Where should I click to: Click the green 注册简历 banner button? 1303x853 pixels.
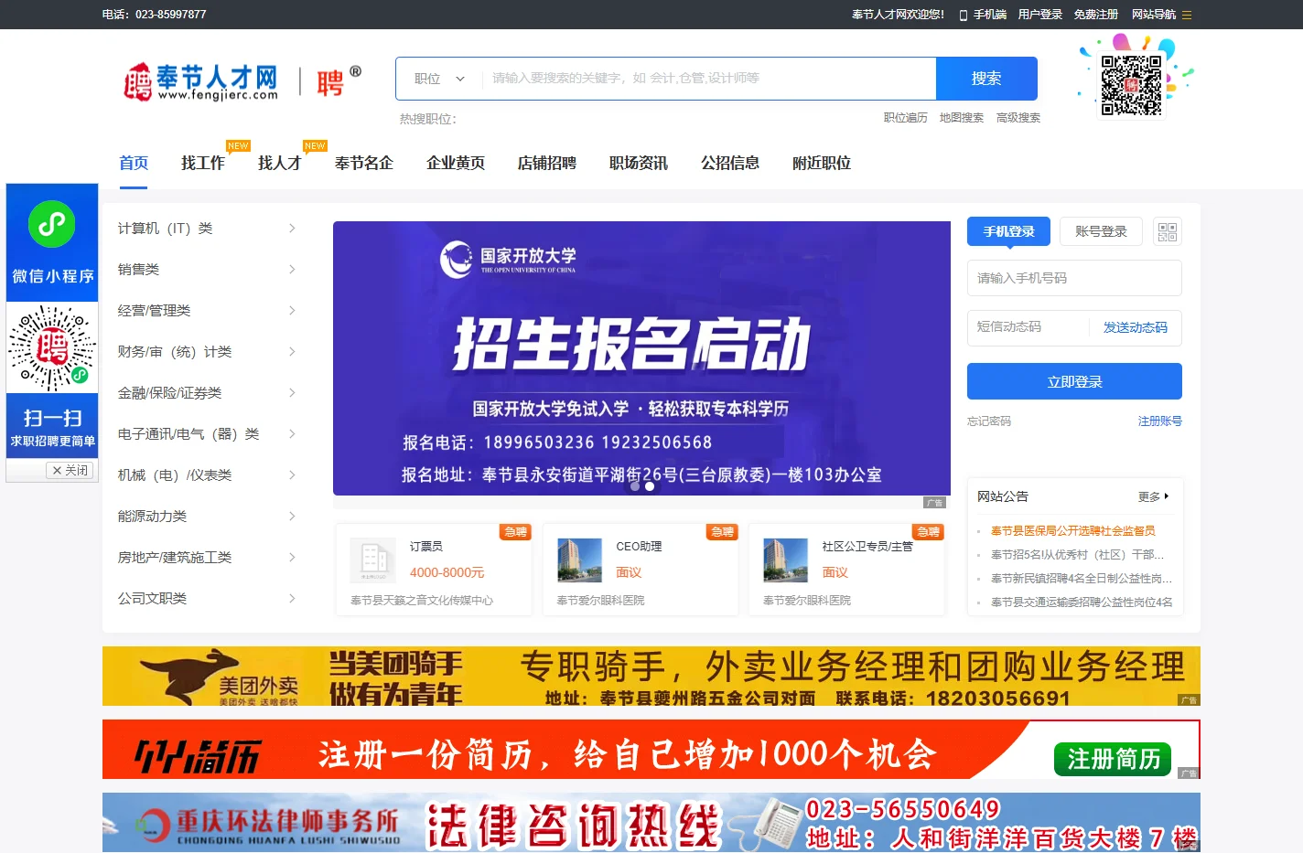coord(1113,759)
